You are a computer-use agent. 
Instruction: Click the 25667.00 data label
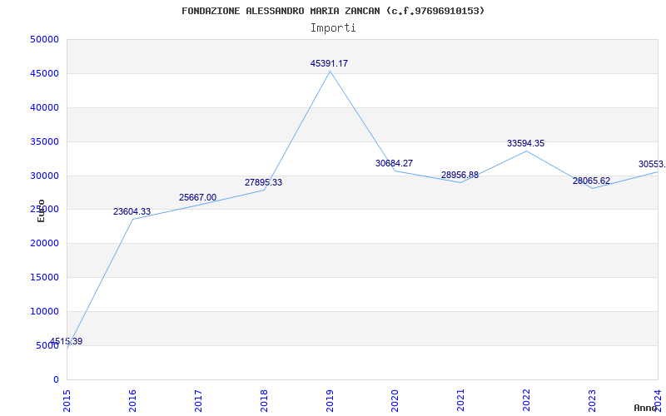click(197, 197)
